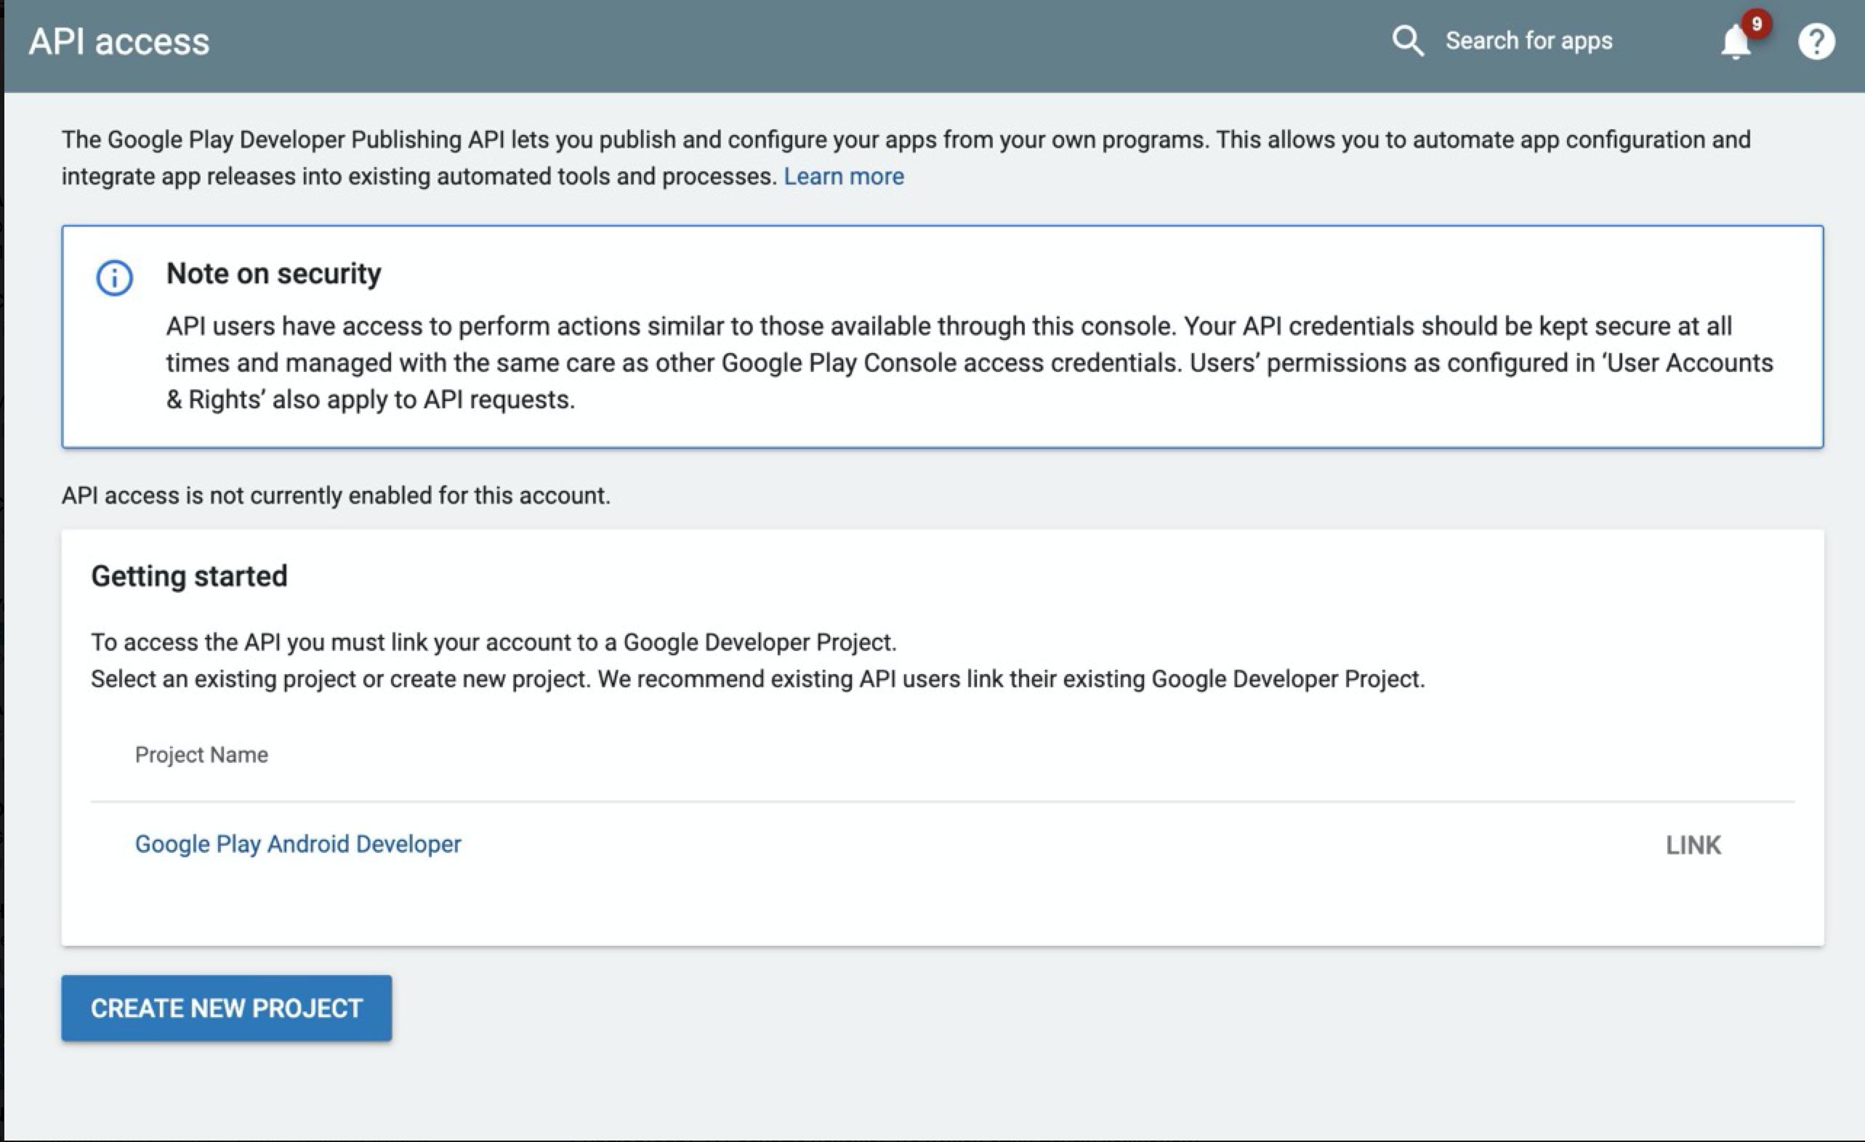Click the magnifier search icon
The image size is (1865, 1142).
coord(1407,41)
